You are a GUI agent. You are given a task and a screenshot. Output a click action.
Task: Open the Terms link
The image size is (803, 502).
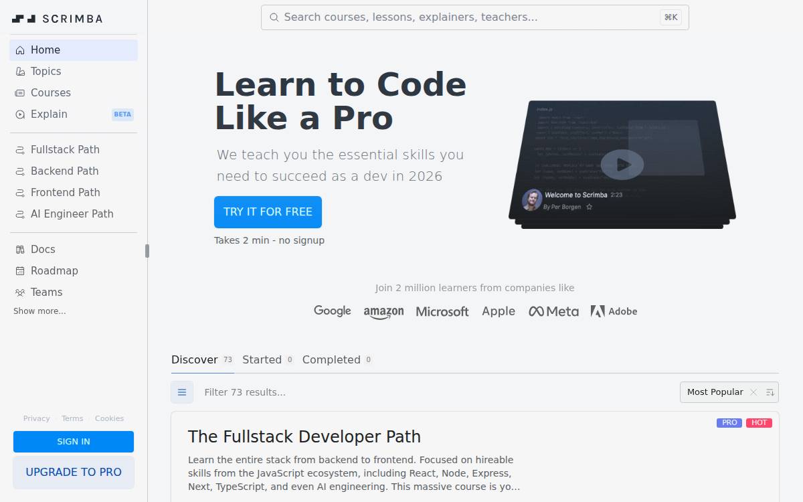click(72, 418)
